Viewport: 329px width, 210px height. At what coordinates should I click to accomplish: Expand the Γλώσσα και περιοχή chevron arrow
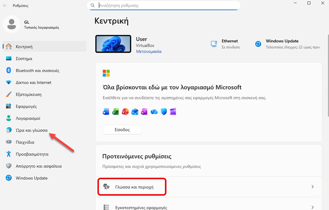tap(312, 187)
